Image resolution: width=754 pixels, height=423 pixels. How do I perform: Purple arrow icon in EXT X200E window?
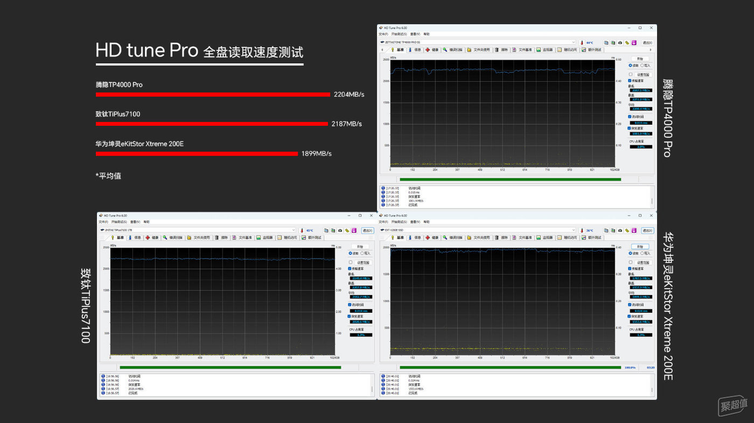[634, 231]
